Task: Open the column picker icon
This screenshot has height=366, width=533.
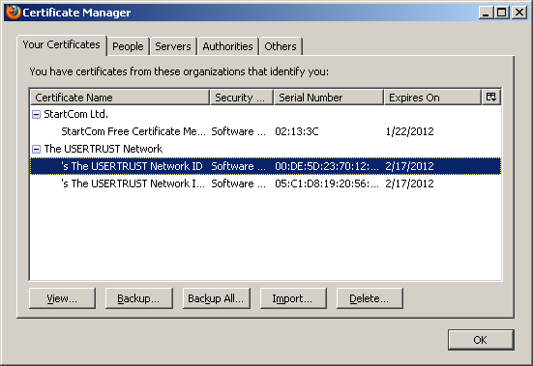Action: click(x=491, y=98)
